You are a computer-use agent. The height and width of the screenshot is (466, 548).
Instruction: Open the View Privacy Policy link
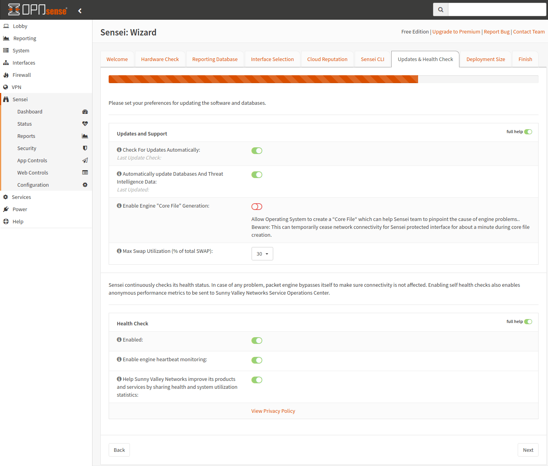pos(273,411)
